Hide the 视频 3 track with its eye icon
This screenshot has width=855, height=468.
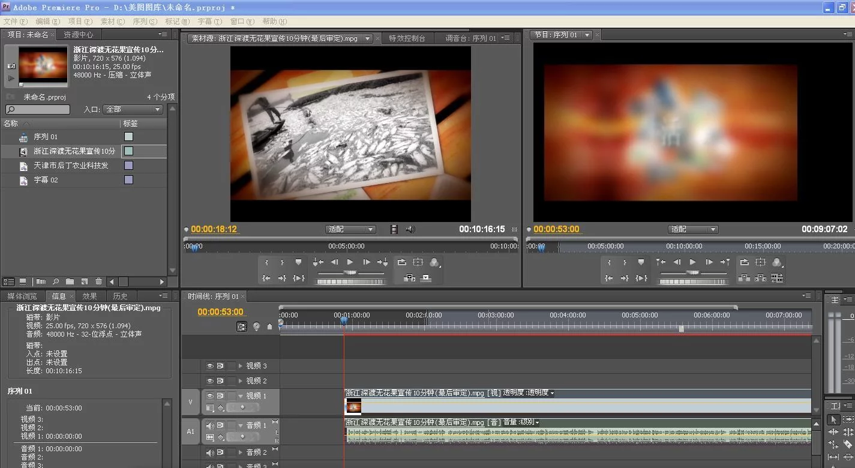pos(210,365)
